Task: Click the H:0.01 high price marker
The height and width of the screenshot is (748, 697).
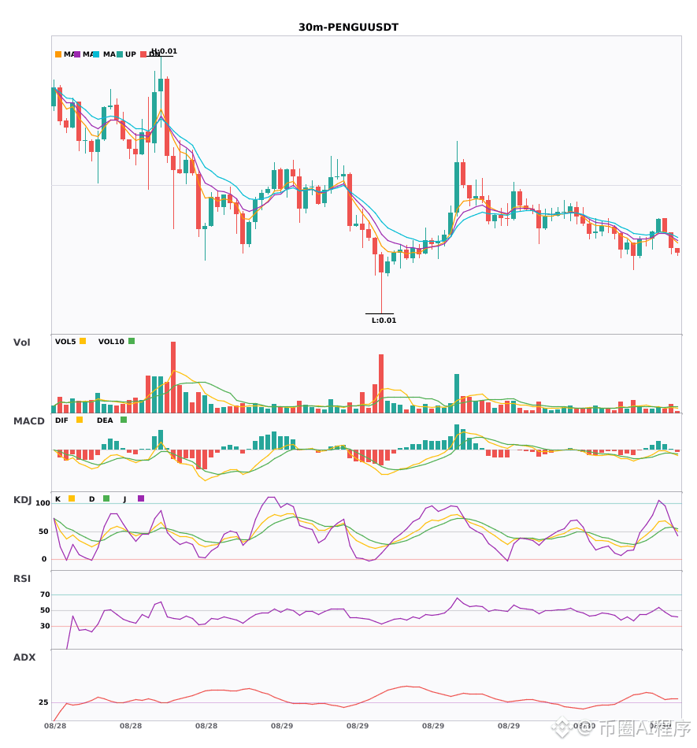Action: (164, 51)
